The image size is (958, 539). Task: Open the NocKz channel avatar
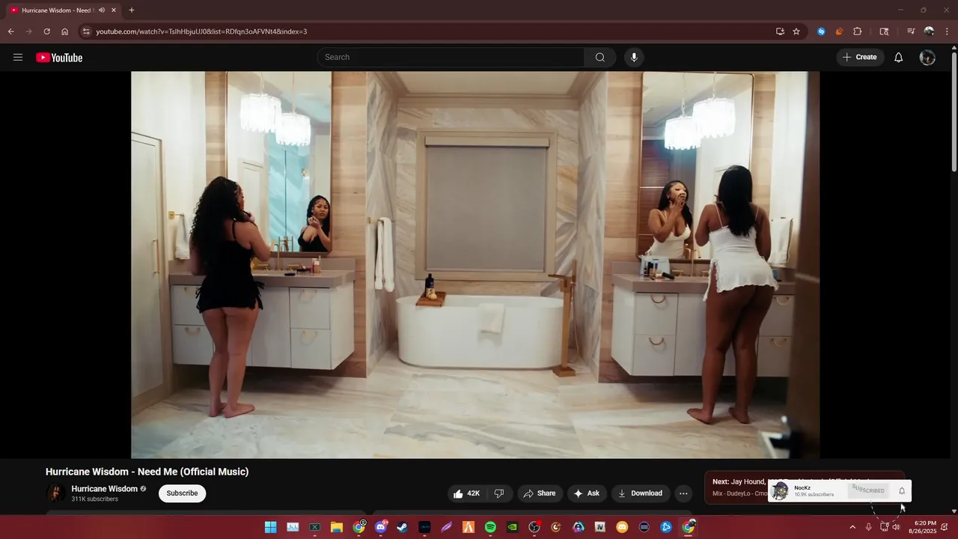[x=781, y=490]
